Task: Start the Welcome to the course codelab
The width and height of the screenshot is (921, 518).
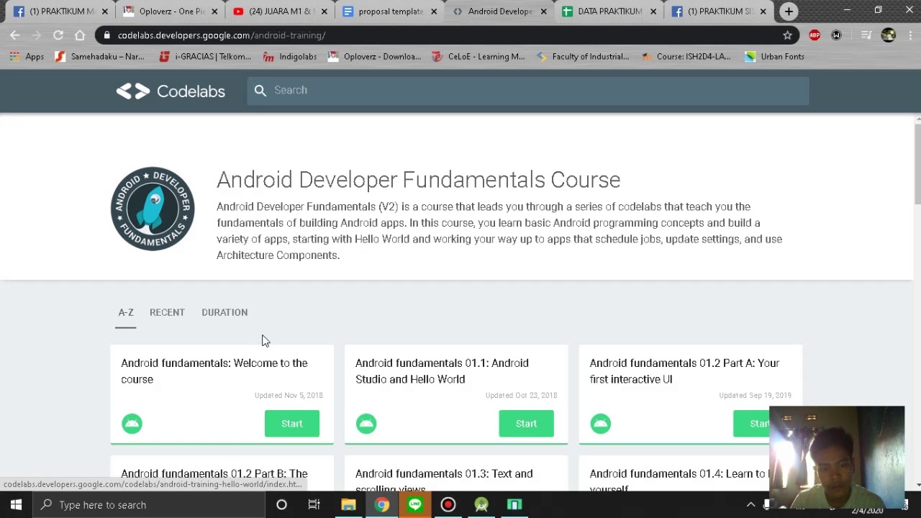Action: 292,424
